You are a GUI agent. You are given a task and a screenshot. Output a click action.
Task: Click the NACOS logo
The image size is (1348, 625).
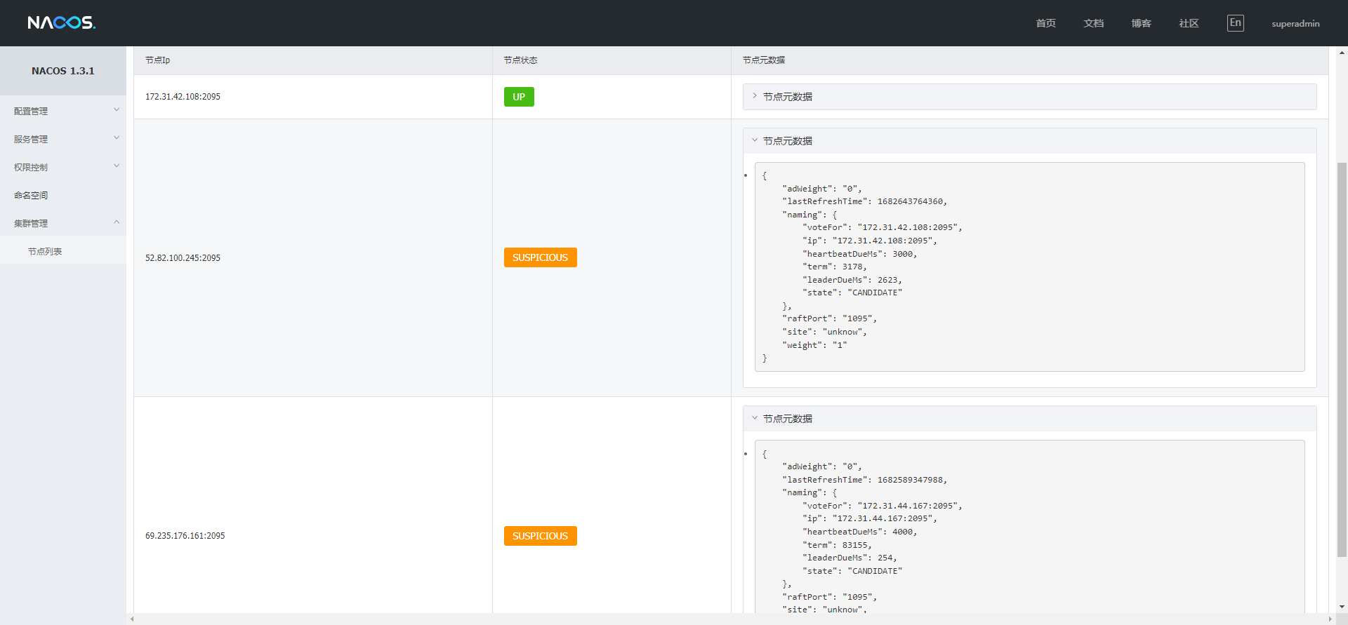[61, 23]
